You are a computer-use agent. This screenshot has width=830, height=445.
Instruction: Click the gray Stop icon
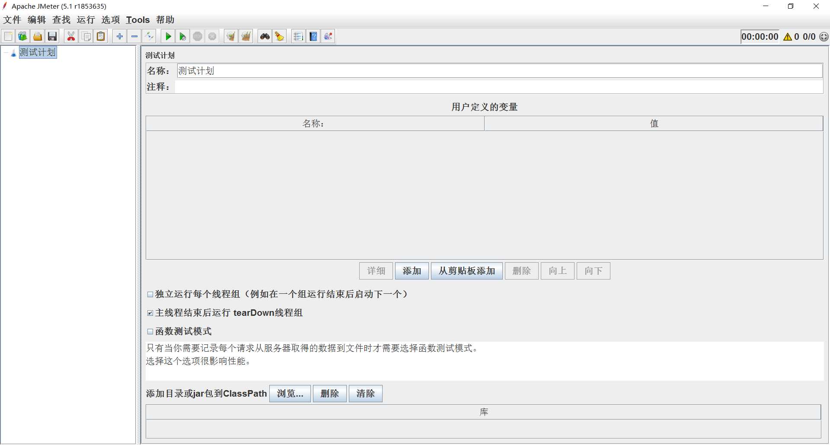tap(198, 37)
